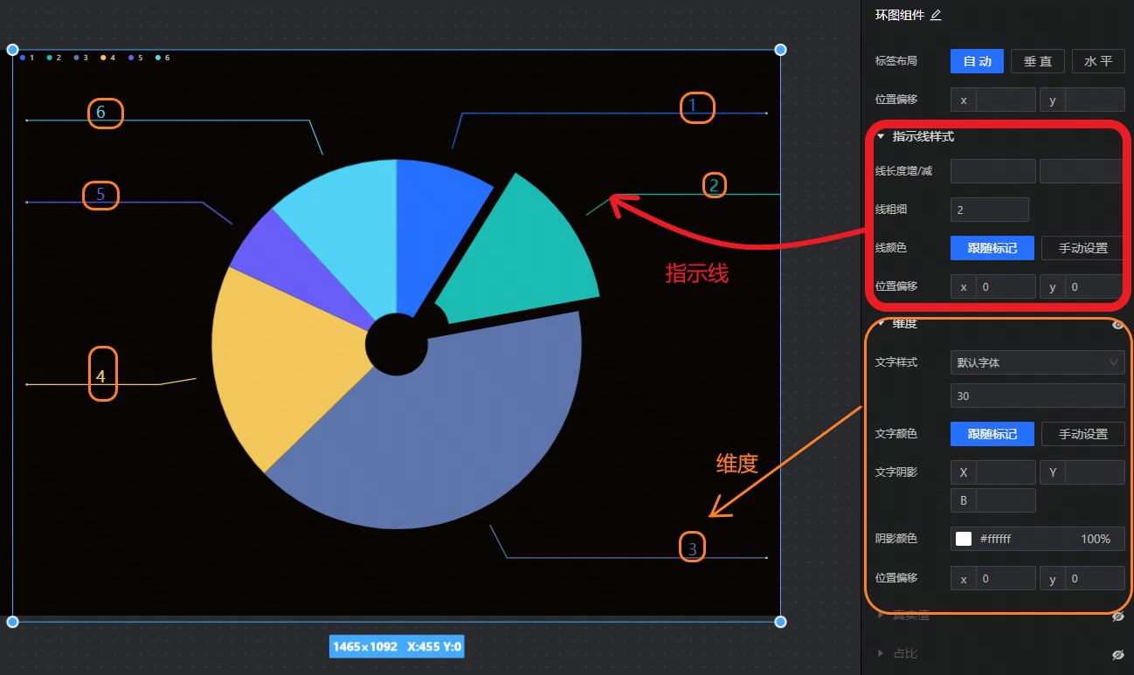Show the hidden 真实值 section via eye icon
The height and width of the screenshot is (675, 1134).
1117,616
